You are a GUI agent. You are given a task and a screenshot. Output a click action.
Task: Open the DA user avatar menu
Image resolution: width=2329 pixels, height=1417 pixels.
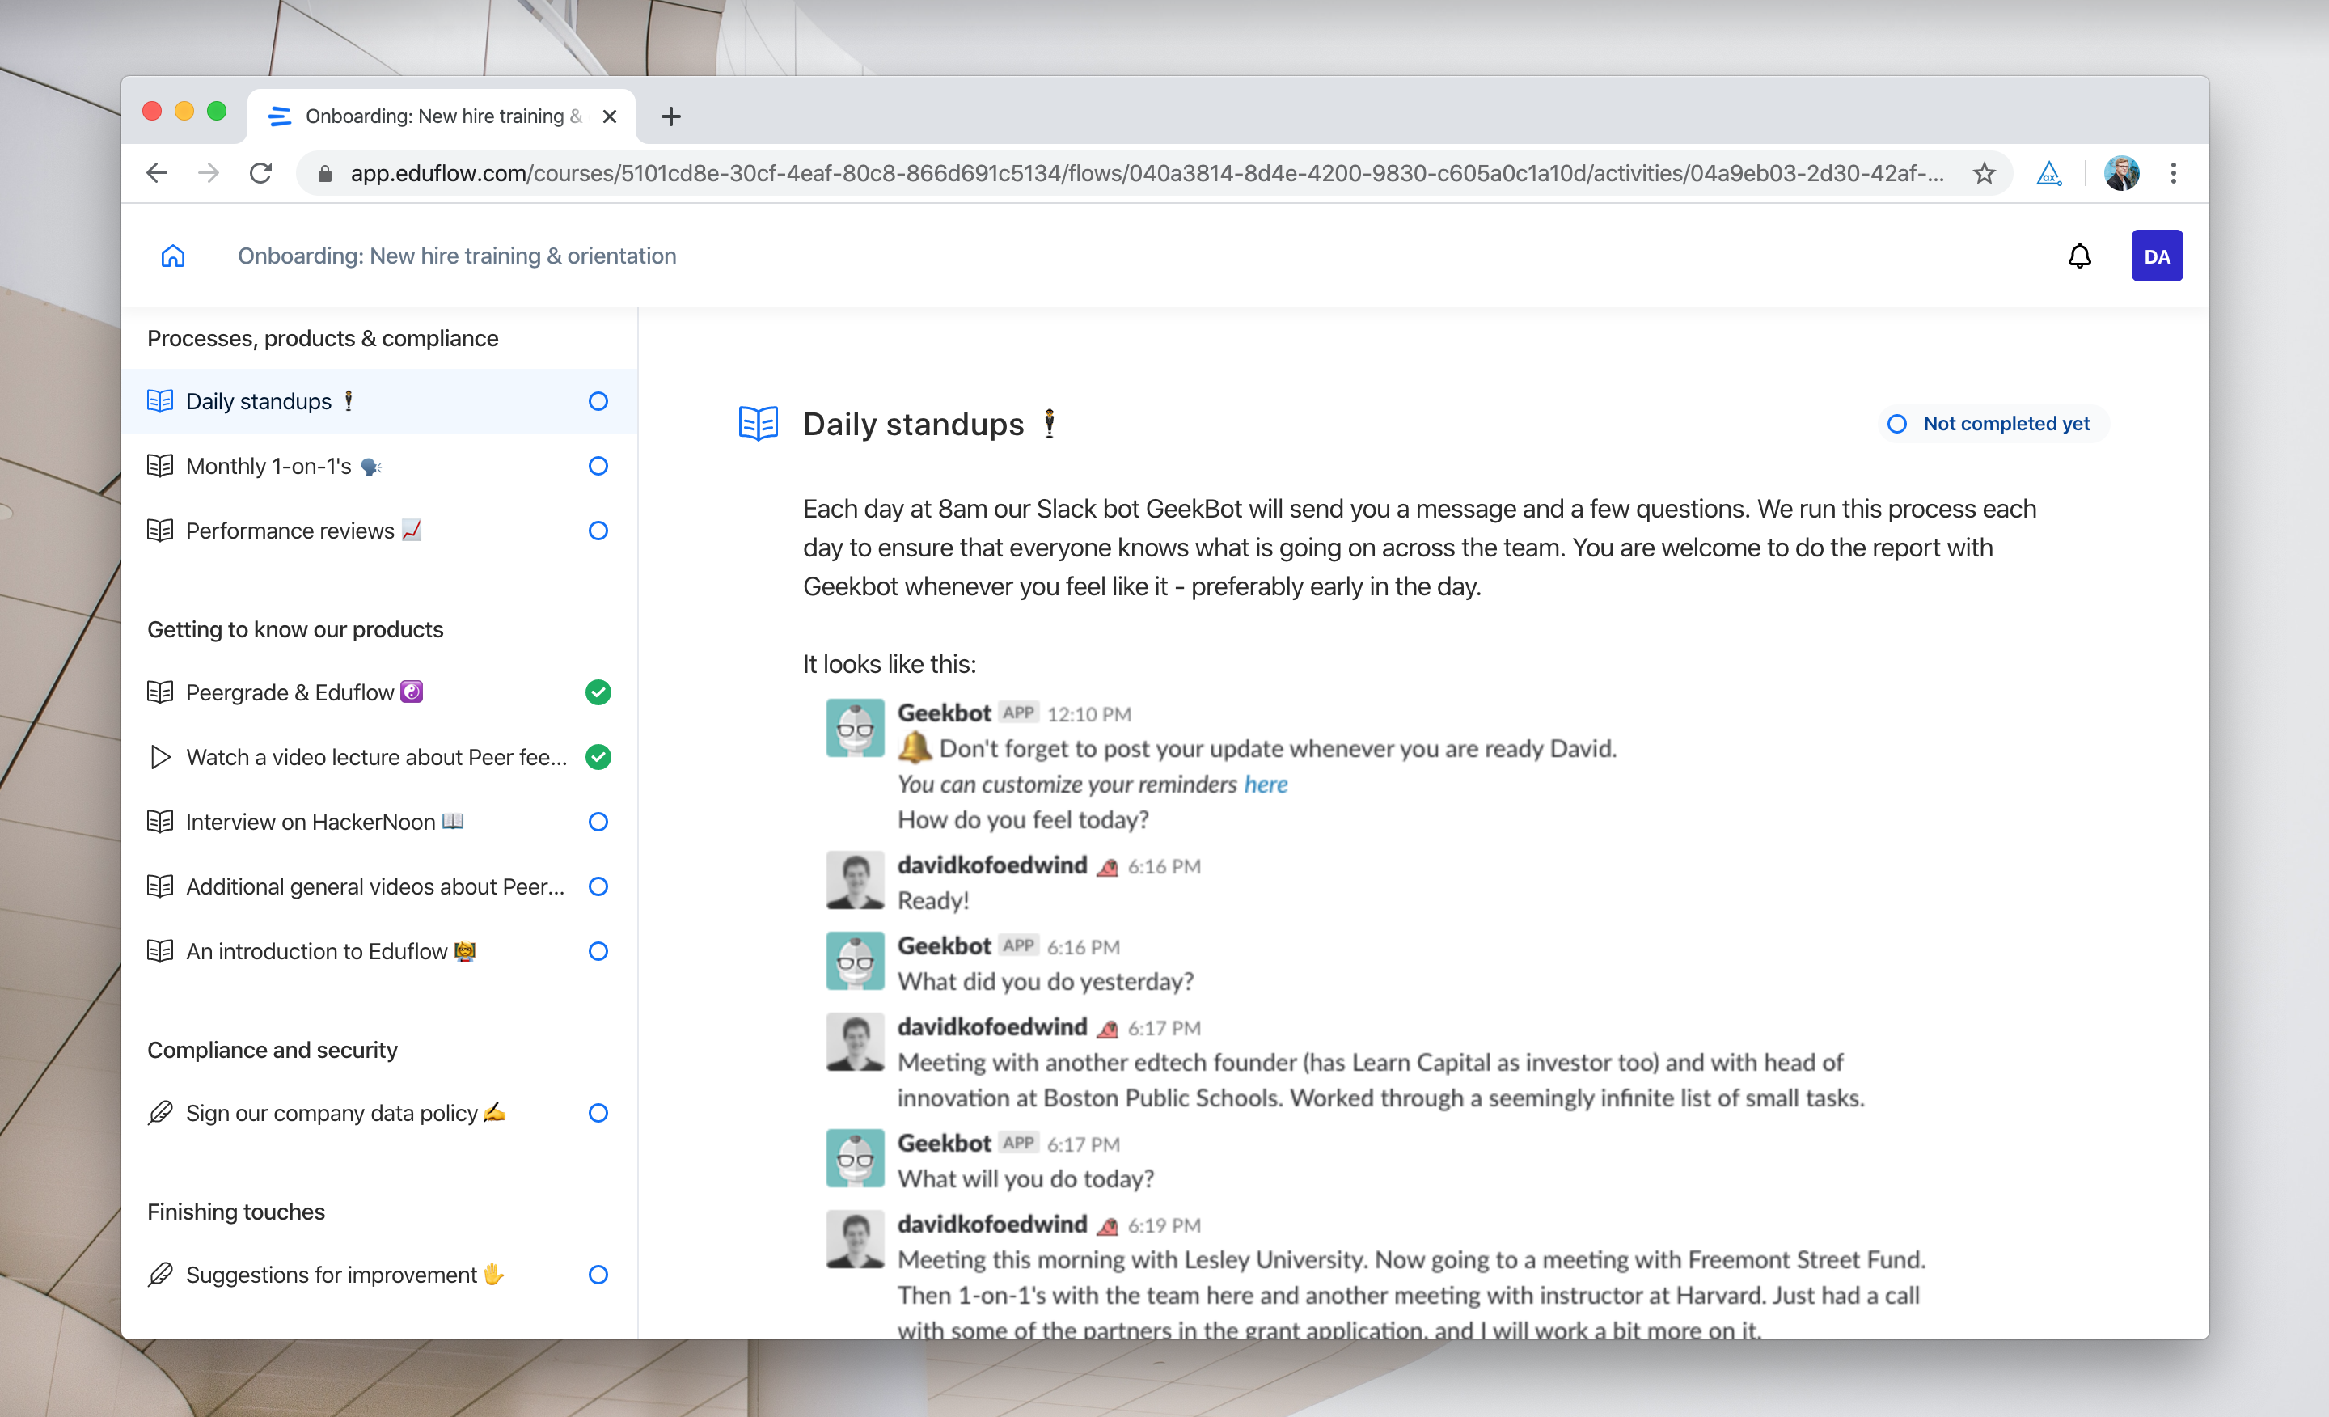[2156, 256]
